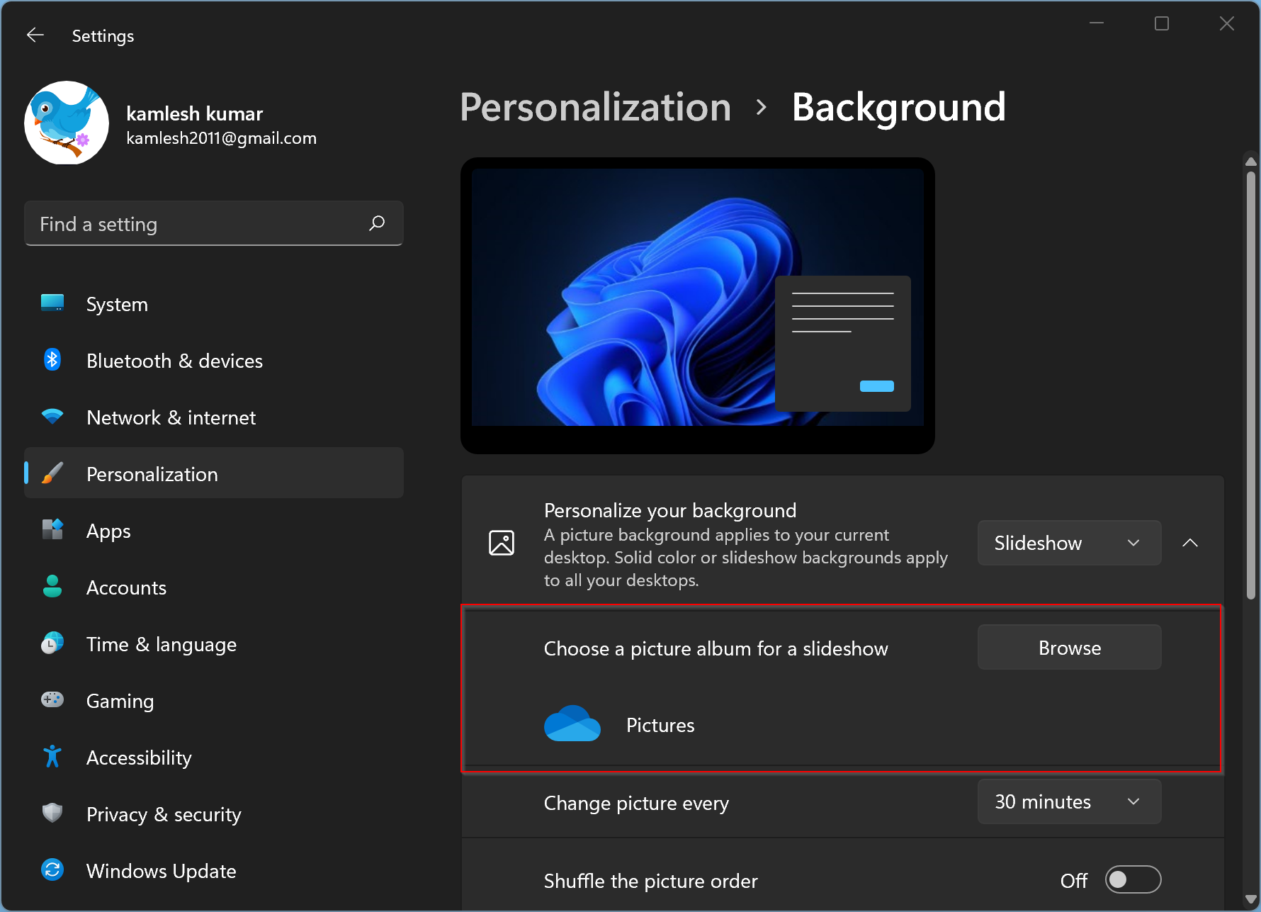Open System settings category
The width and height of the screenshot is (1261, 912).
click(214, 304)
